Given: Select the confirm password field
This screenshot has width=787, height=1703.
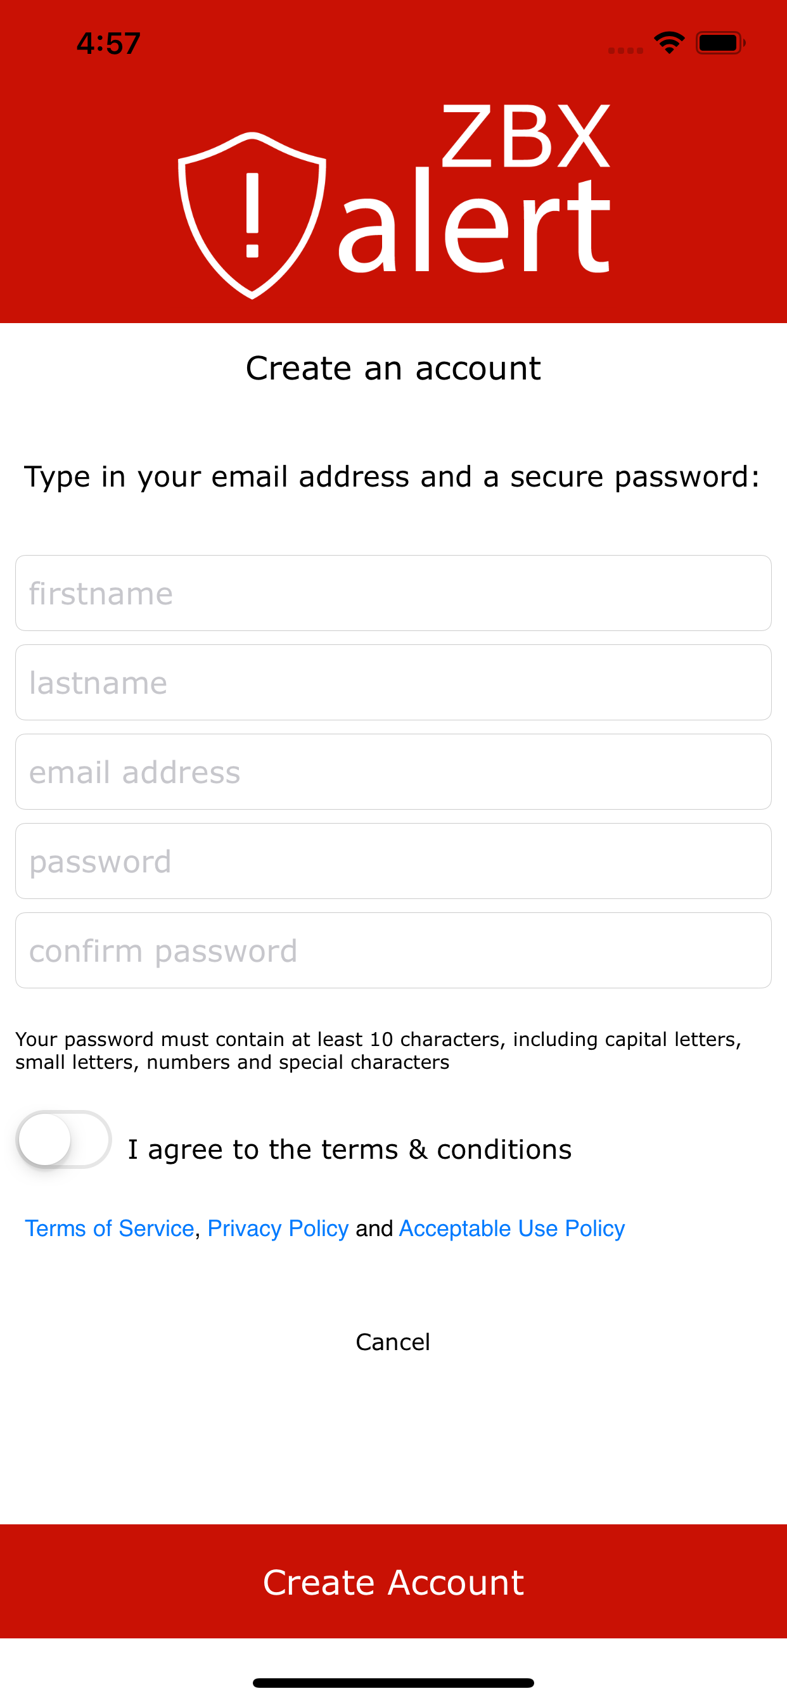Looking at the screenshot, I should coord(393,950).
